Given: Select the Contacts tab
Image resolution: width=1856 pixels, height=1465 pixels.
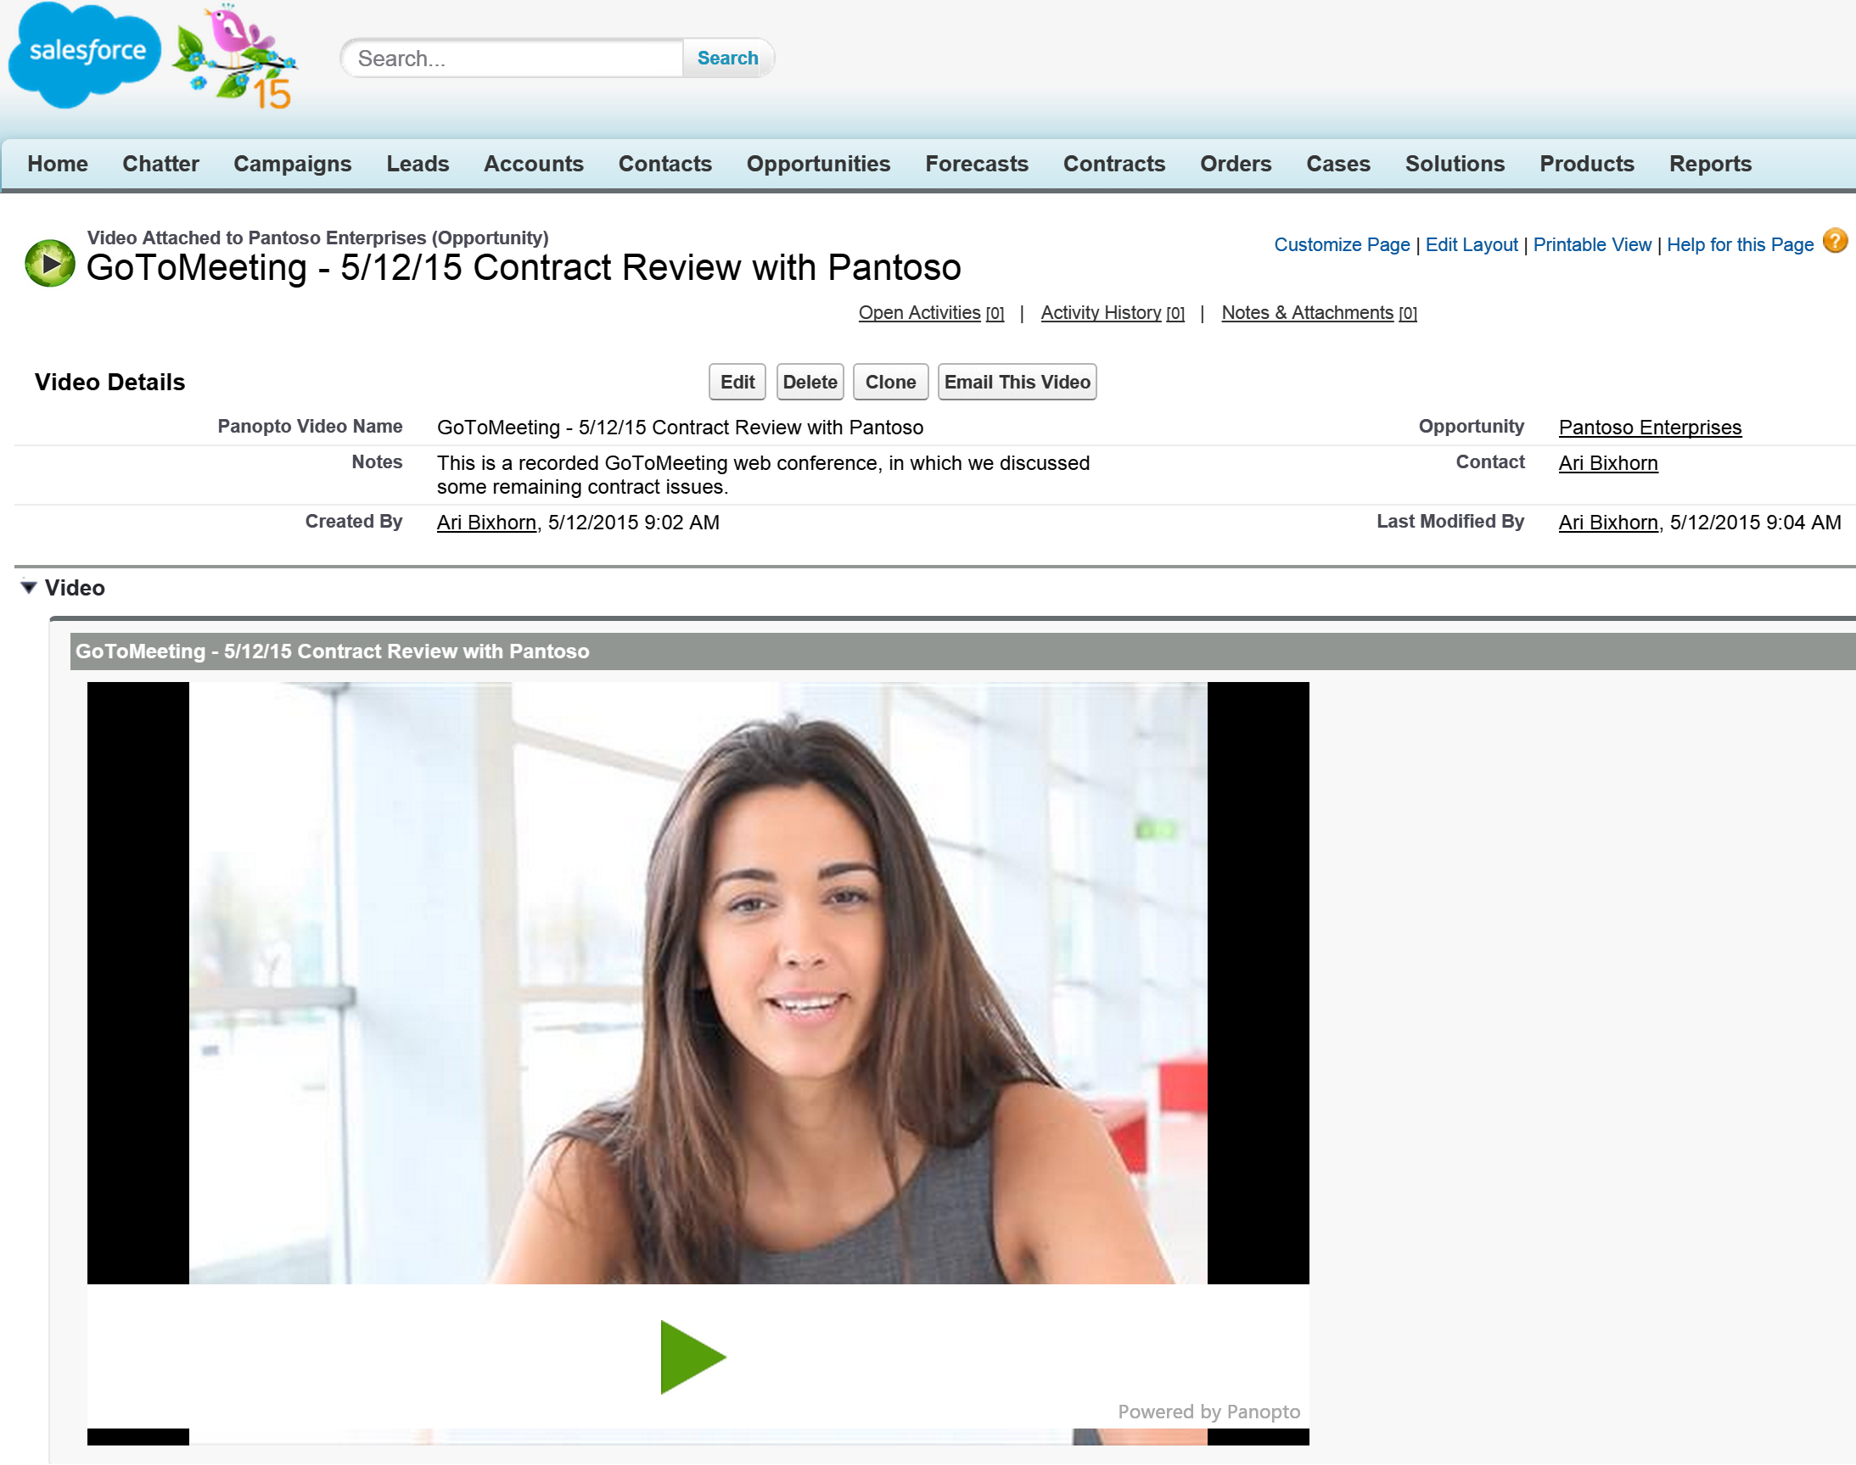Looking at the screenshot, I should 665,164.
